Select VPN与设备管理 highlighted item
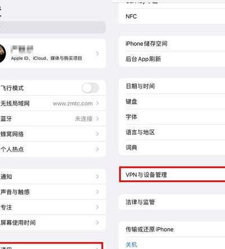 [172, 175]
